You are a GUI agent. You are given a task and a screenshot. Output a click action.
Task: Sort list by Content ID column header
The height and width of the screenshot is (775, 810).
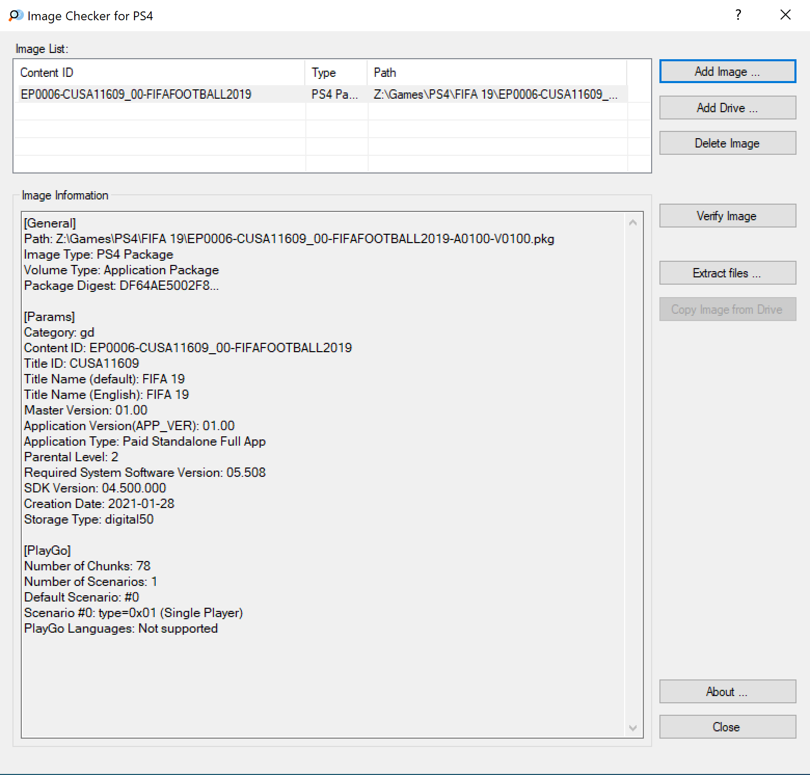(x=159, y=73)
